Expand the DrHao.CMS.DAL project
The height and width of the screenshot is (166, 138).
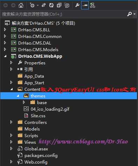(x=5, y=43)
